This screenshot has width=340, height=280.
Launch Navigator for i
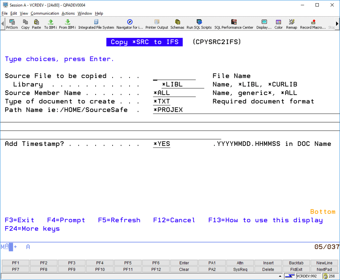click(130, 24)
